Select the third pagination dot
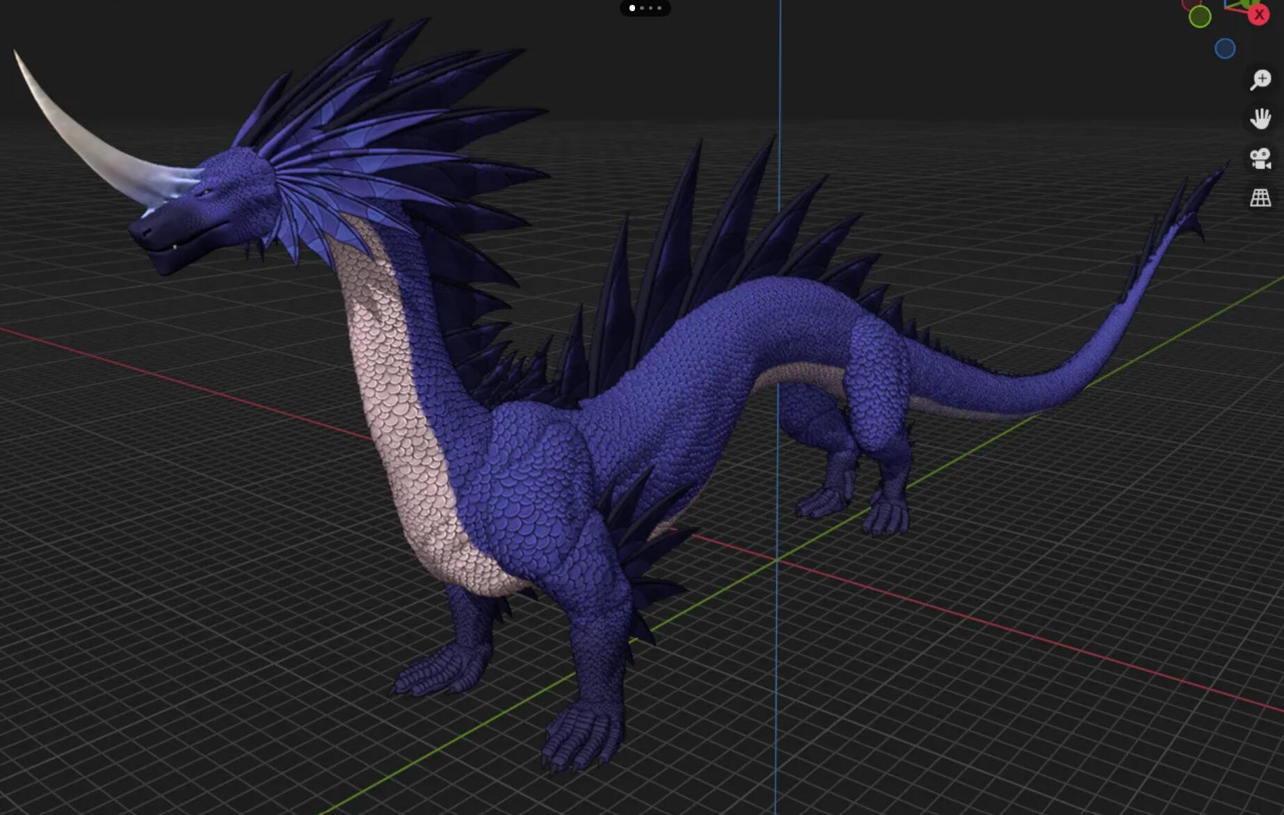 coord(651,8)
